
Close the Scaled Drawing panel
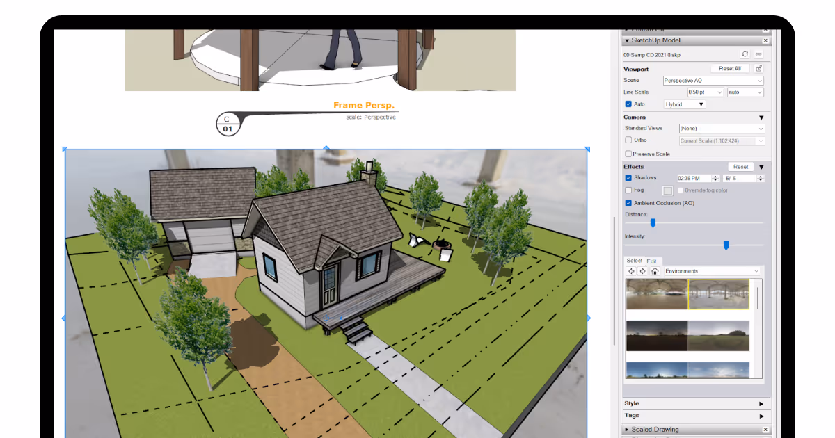point(765,430)
